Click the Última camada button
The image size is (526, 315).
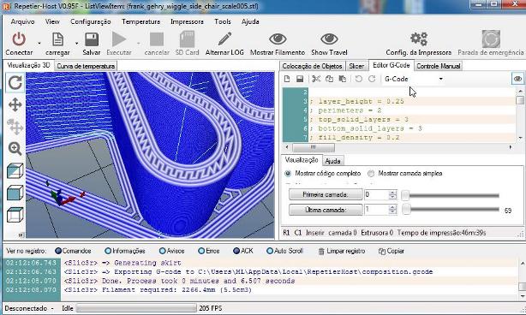[x=326, y=210]
